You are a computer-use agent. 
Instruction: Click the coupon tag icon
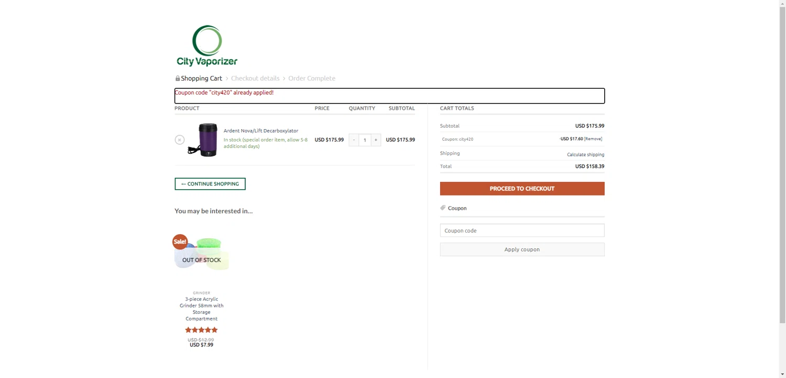click(443, 208)
